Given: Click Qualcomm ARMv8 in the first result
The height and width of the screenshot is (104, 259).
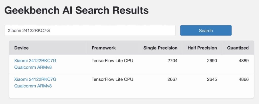Looking at the screenshot, I should pyautogui.click(x=33, y=67).
